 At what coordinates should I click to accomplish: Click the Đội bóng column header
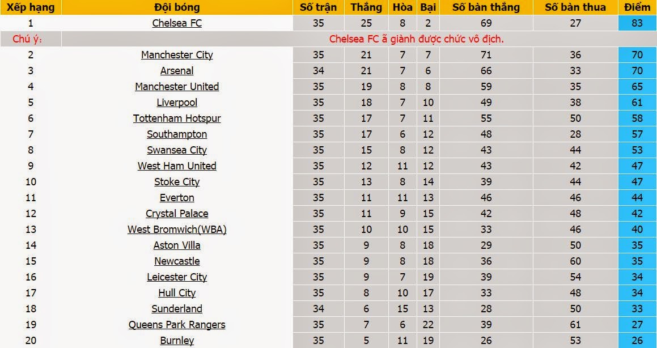click(x=177, y=7)
